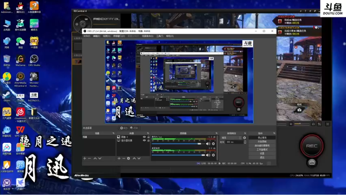Add a new source with plus button
The width and height of the screenshot is (346, 195).
[x=119, y=158]
